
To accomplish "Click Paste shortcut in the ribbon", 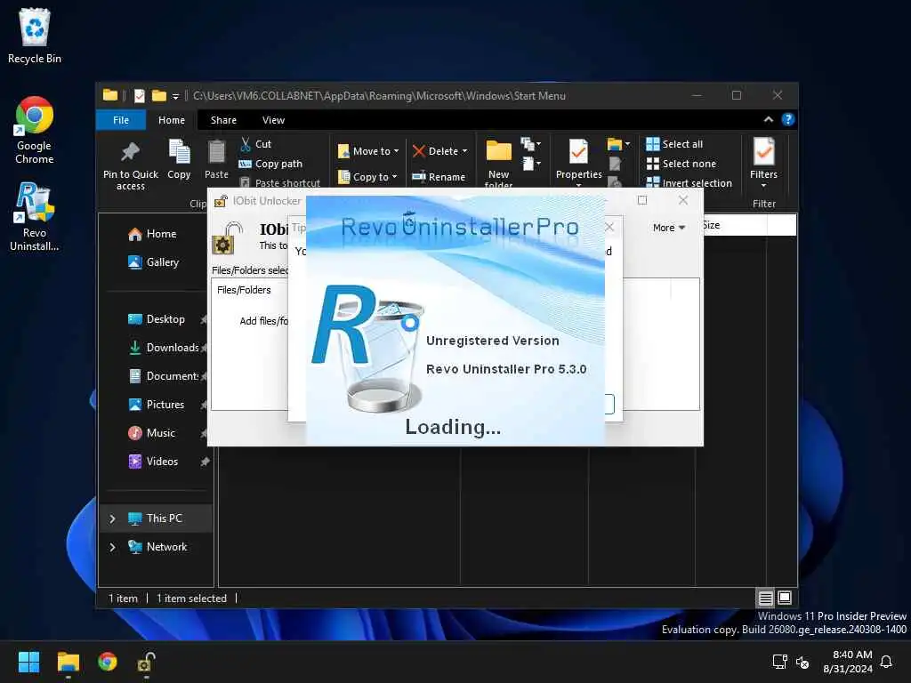I will [x=280, y=183].
